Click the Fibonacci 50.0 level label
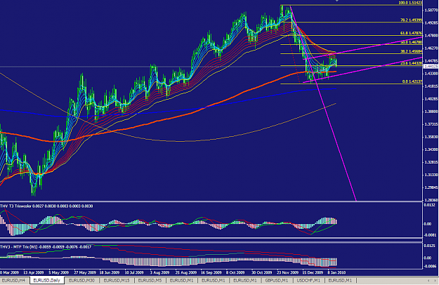Viewport: 439px width, 285px height. pyautogui.click(x=411, y=43)
